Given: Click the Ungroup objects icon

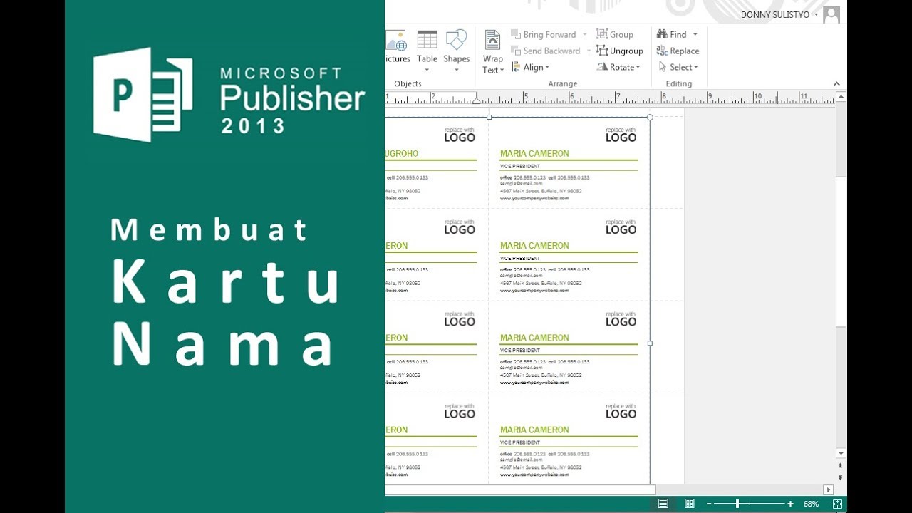Looking at the screenshot, I should point(603,51).
